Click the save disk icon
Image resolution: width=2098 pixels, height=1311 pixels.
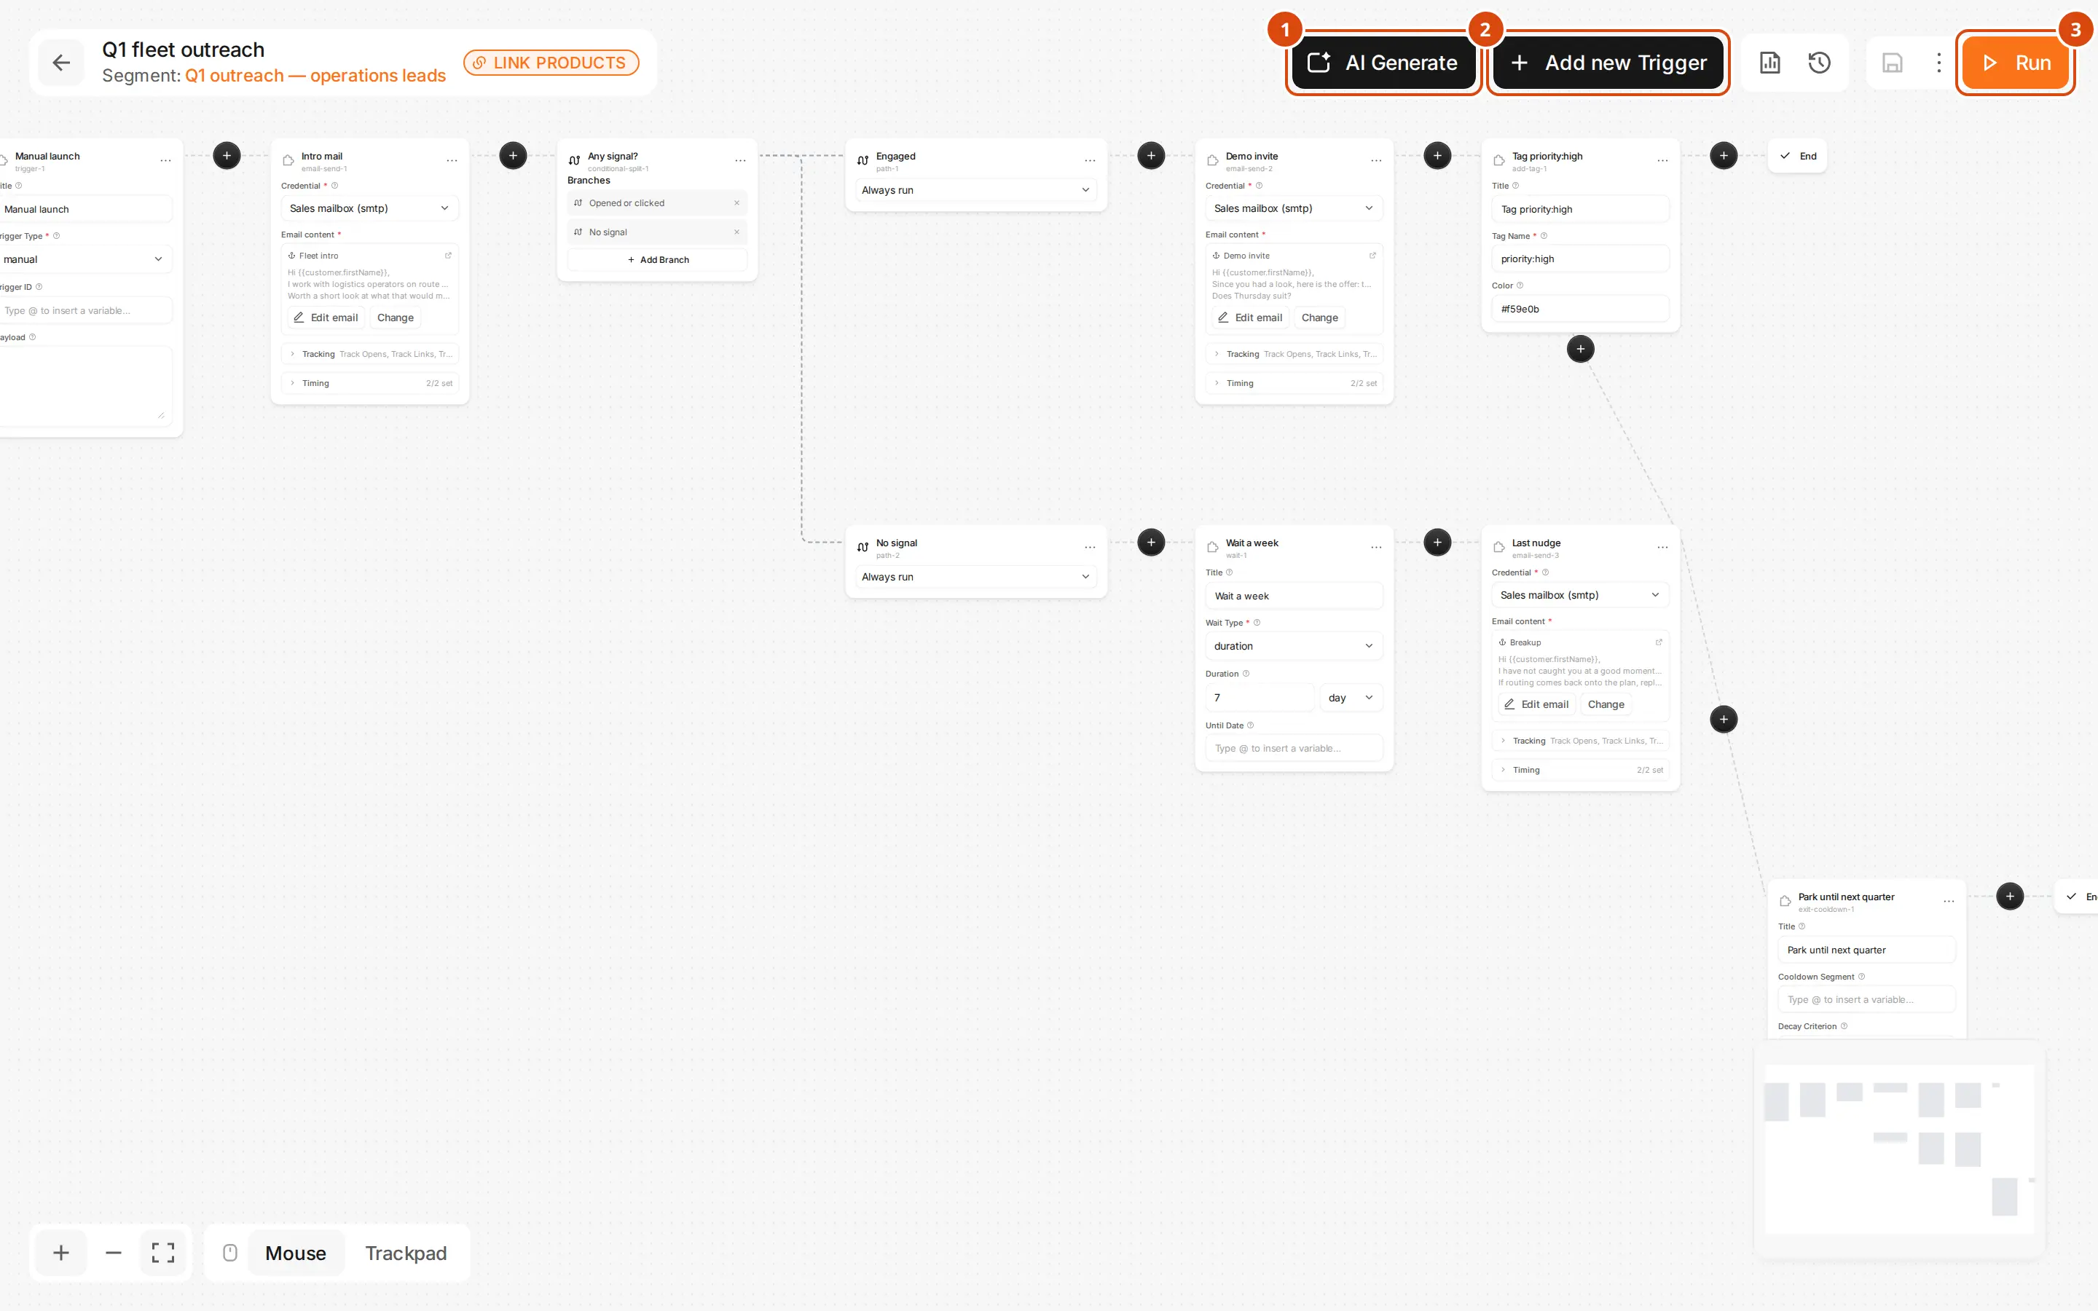(x=1892, y=63)
